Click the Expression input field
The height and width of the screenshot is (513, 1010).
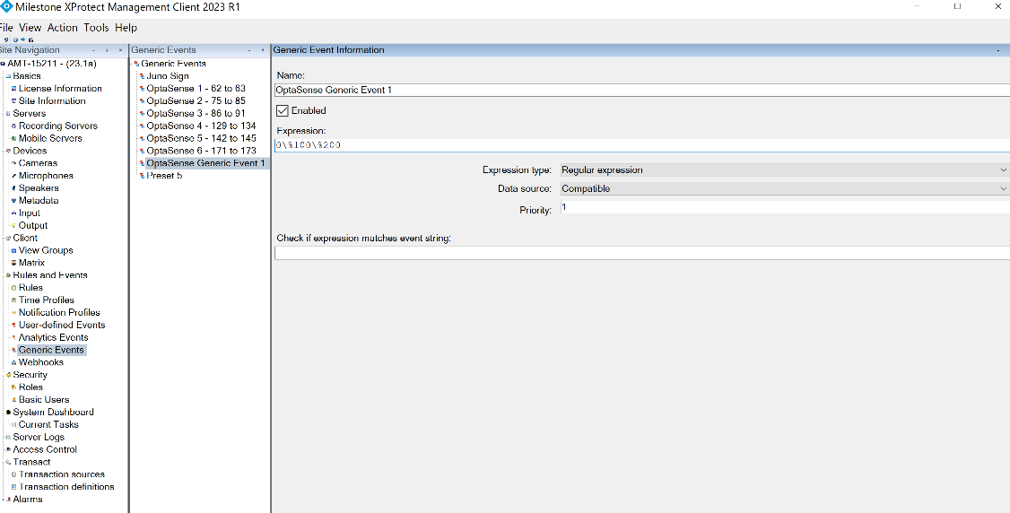(642, 145)
